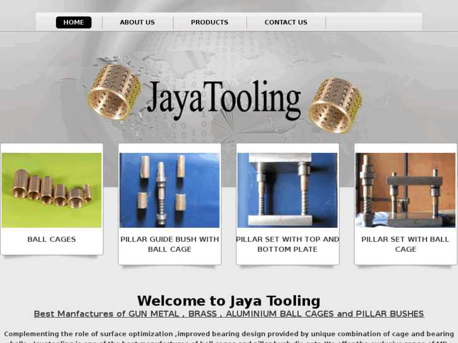Go to the ABOUT US page

(137, 23)
